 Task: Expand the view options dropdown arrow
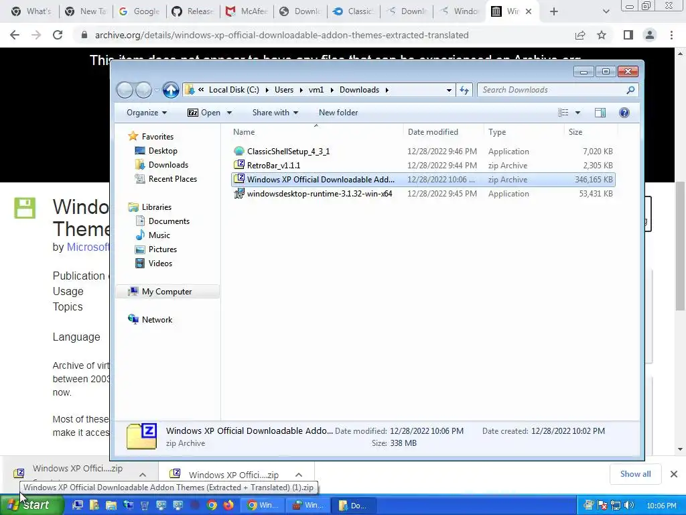click(577, 113)
